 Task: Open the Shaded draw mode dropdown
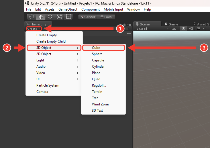click(x=152, y=29)
